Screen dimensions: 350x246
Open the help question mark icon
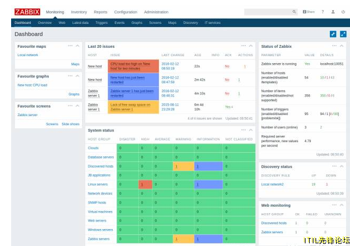tap(322, 12)
